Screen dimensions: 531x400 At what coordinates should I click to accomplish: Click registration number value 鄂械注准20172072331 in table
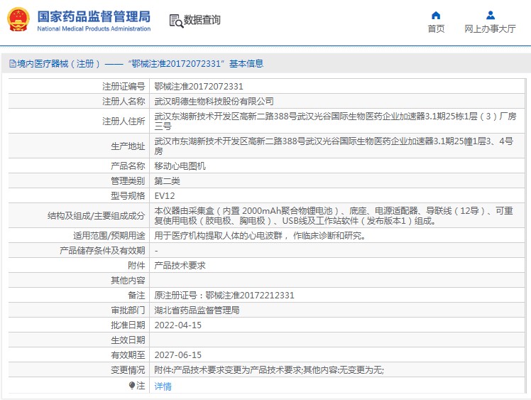click(x=199, y=87)
